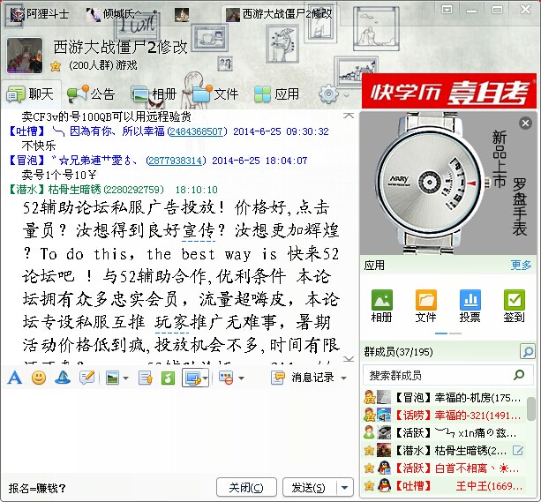This screenshot has height=502, width=541.
Task: Expand the message blocking dropdown arrow
Action: [241, 378]
